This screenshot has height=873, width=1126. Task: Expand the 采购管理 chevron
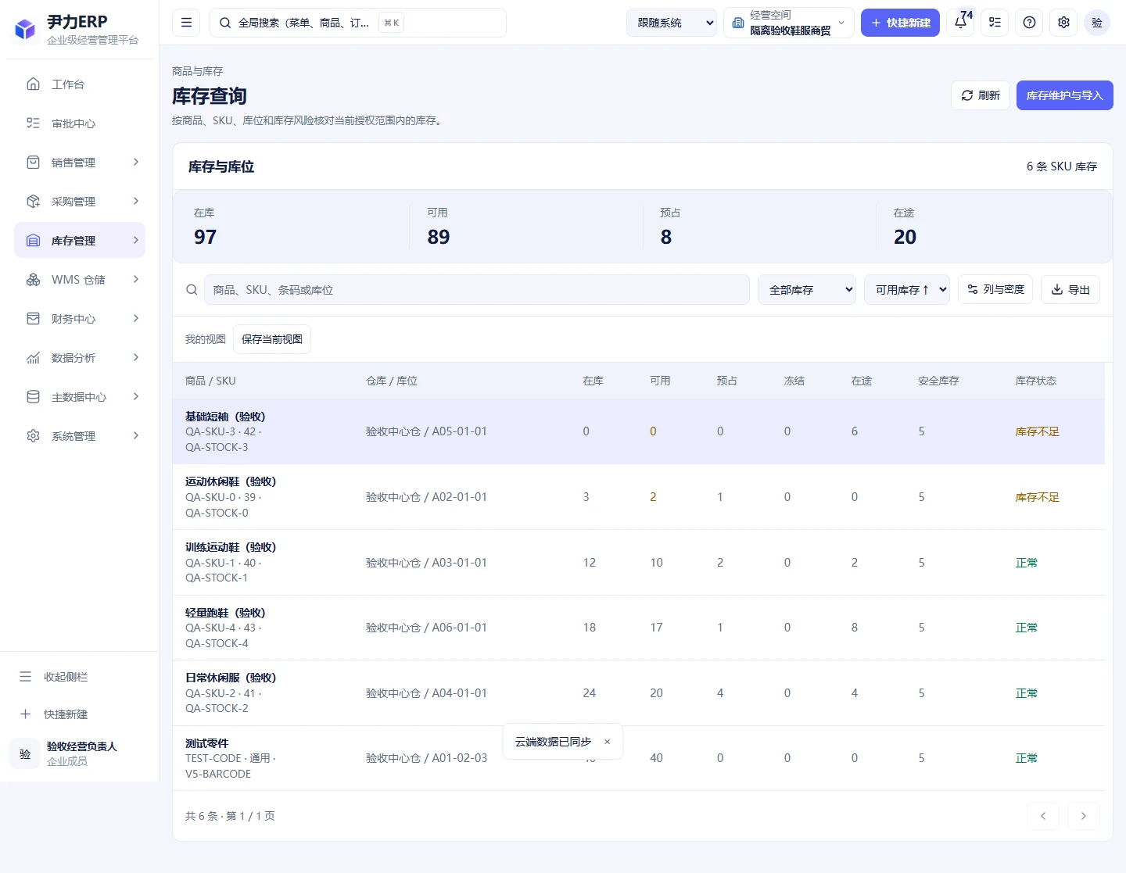tap(136, 202)
